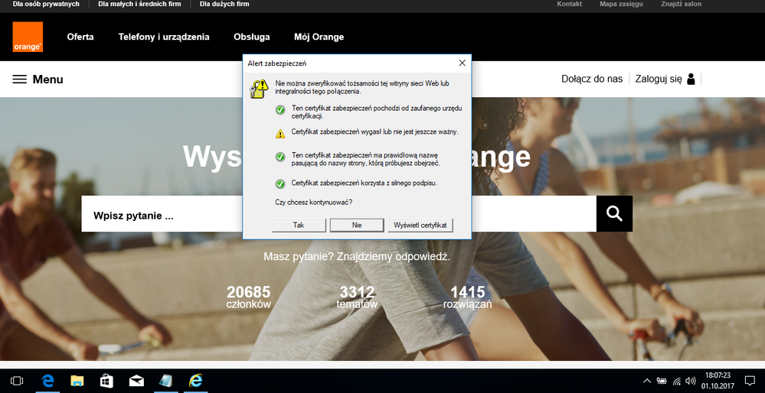The height and width of the screenshot is (393, 765).
Task: Click the Orange logo
Action: [x=28, y=37]
